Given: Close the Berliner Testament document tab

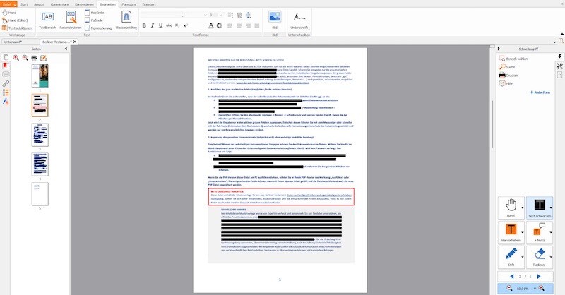Looking at the screenshot, I should (75, 42).
